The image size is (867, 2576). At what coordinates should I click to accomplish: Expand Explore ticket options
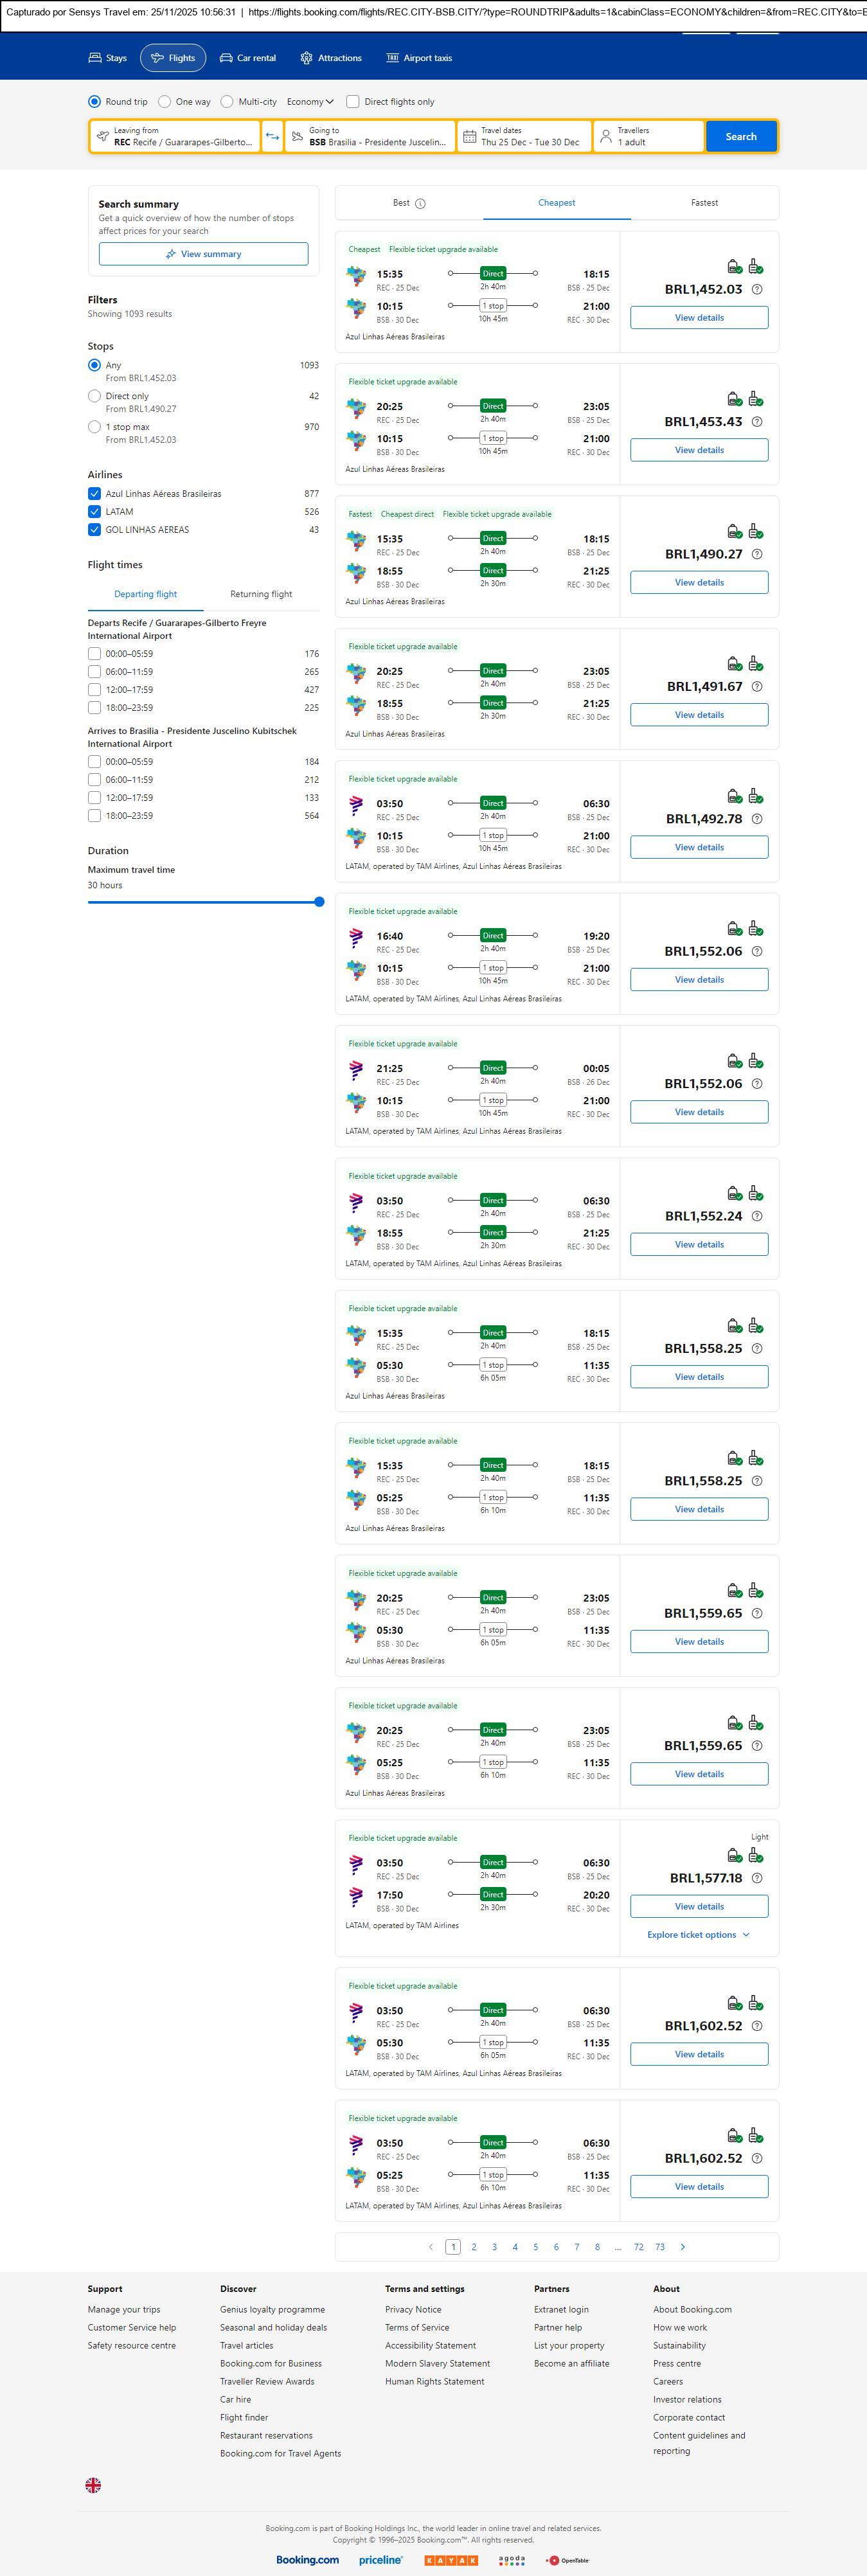click(x=698, y=1934)
